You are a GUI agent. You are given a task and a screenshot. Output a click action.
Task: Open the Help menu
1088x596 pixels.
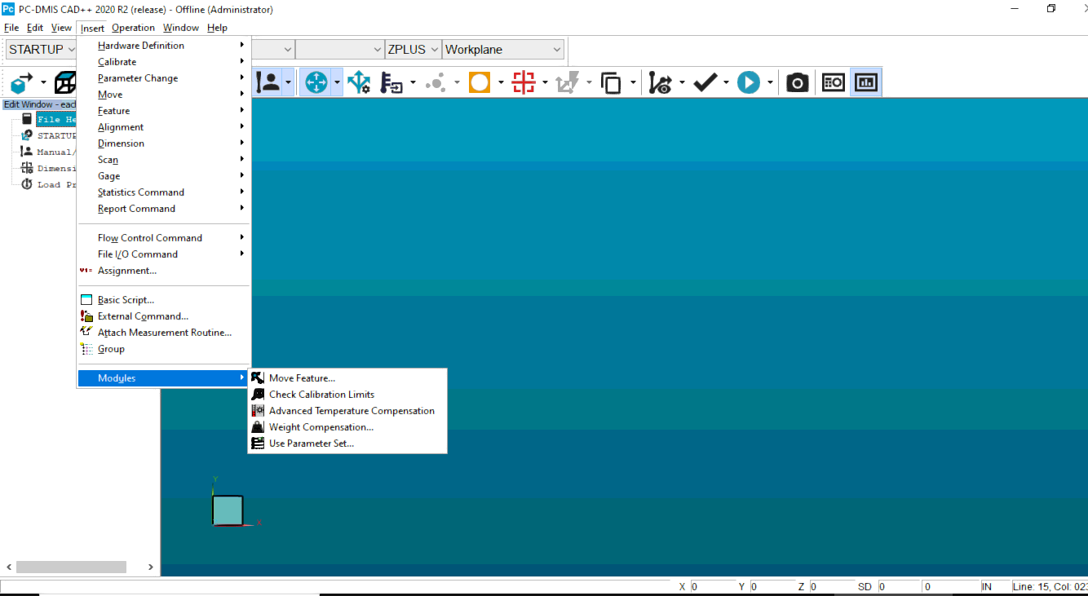click(217, 28)
